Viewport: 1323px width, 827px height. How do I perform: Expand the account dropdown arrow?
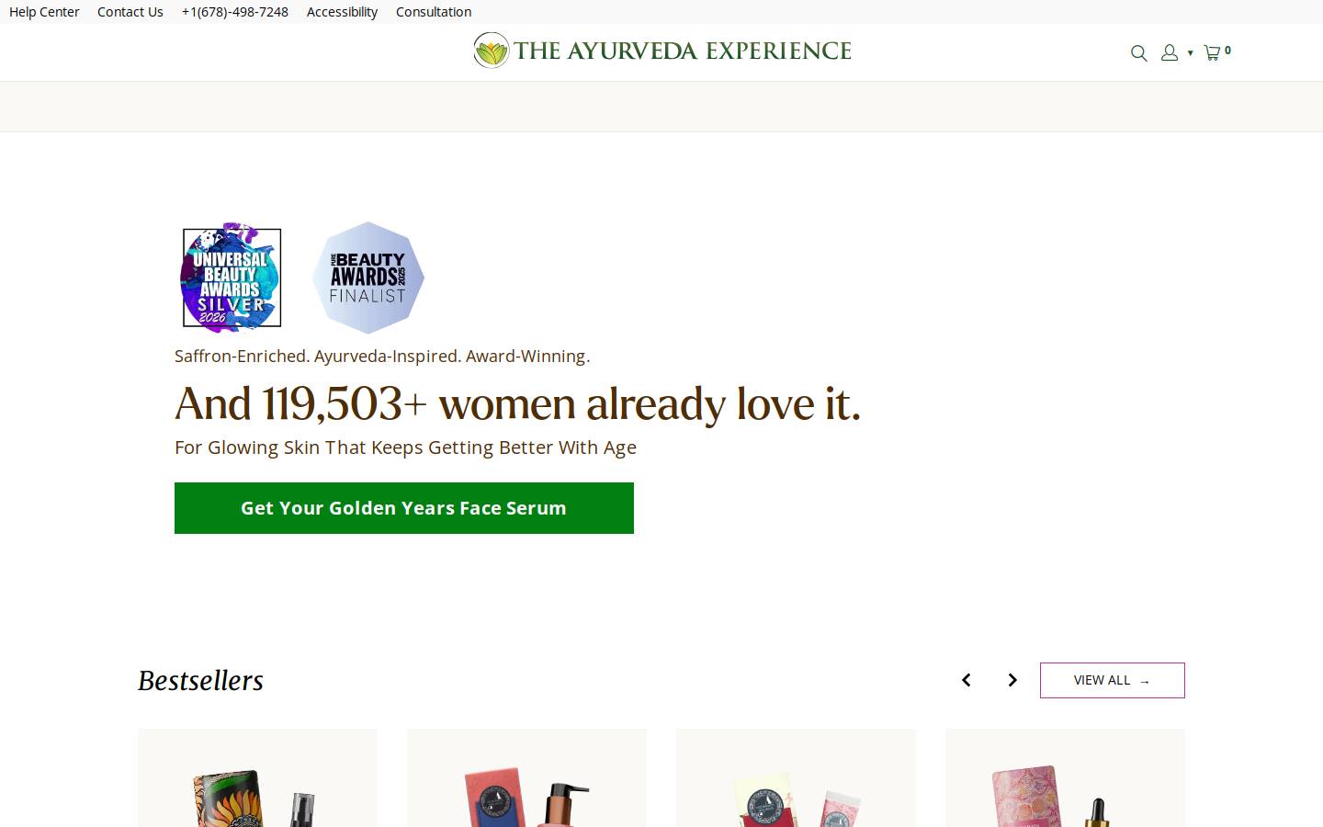point(1190,53)
